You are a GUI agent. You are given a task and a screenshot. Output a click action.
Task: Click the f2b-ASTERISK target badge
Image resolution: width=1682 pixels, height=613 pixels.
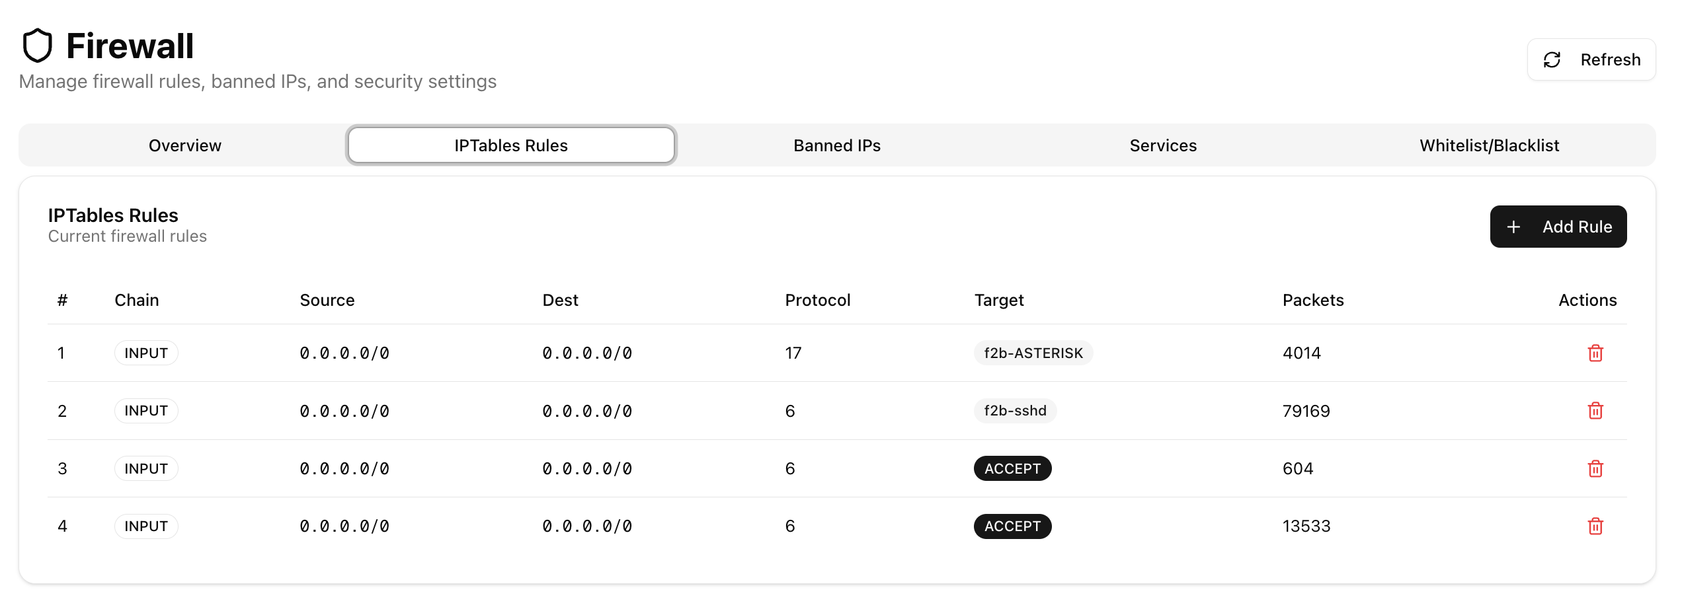1033,353
